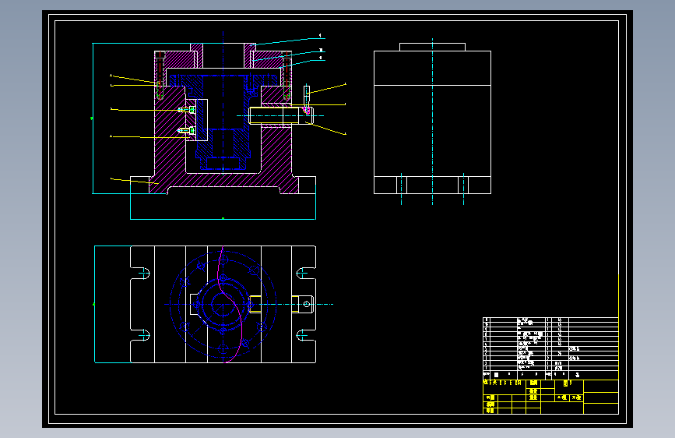Click the side view outline rectangle
Screen dimensions: 675x438
click(x=432, y=122)
